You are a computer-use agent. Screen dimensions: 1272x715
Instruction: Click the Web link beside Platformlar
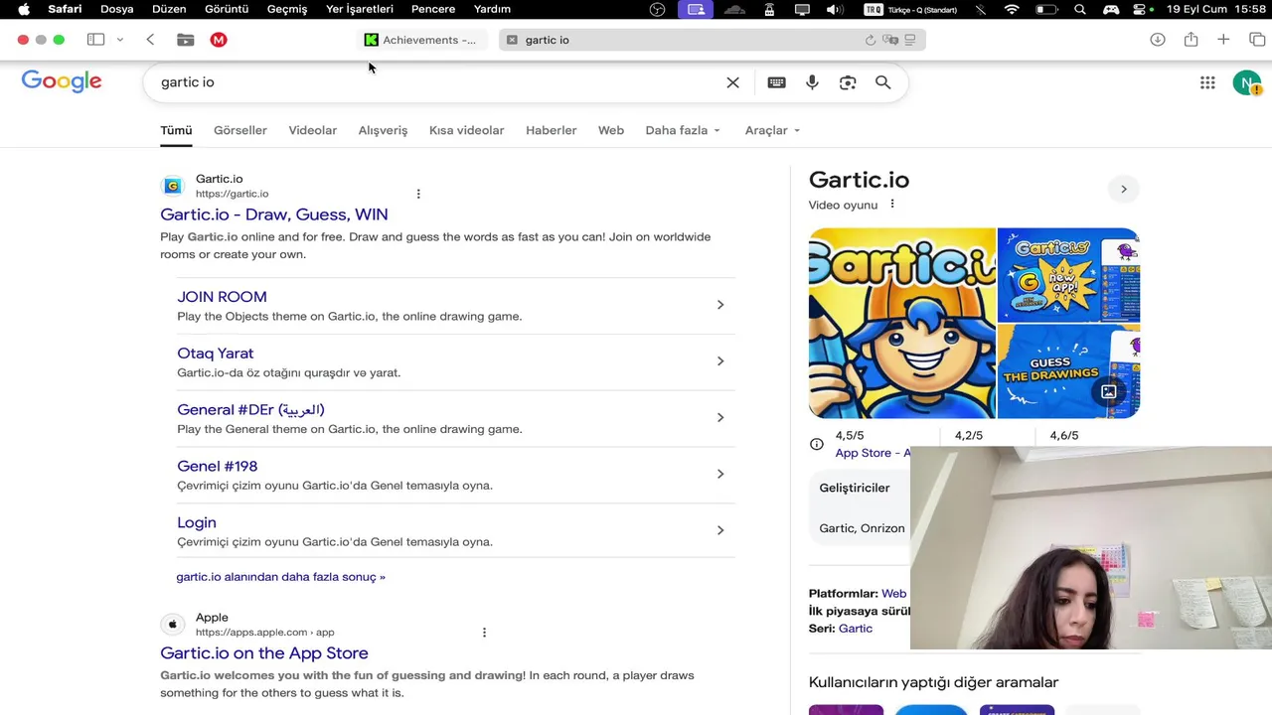[894, 594]
